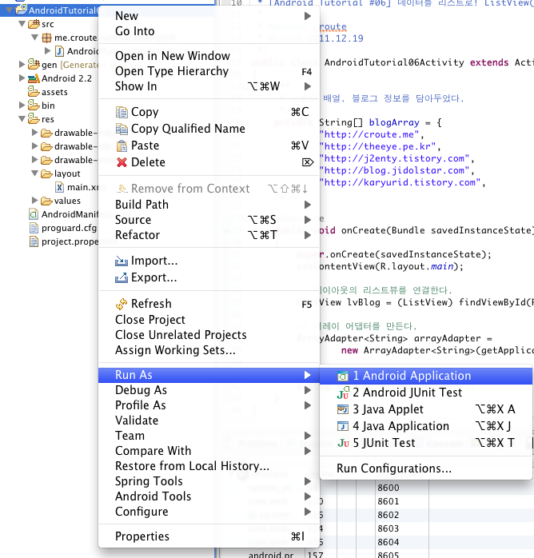
Task: Click the values folder icon
Action: click(46, 201)
